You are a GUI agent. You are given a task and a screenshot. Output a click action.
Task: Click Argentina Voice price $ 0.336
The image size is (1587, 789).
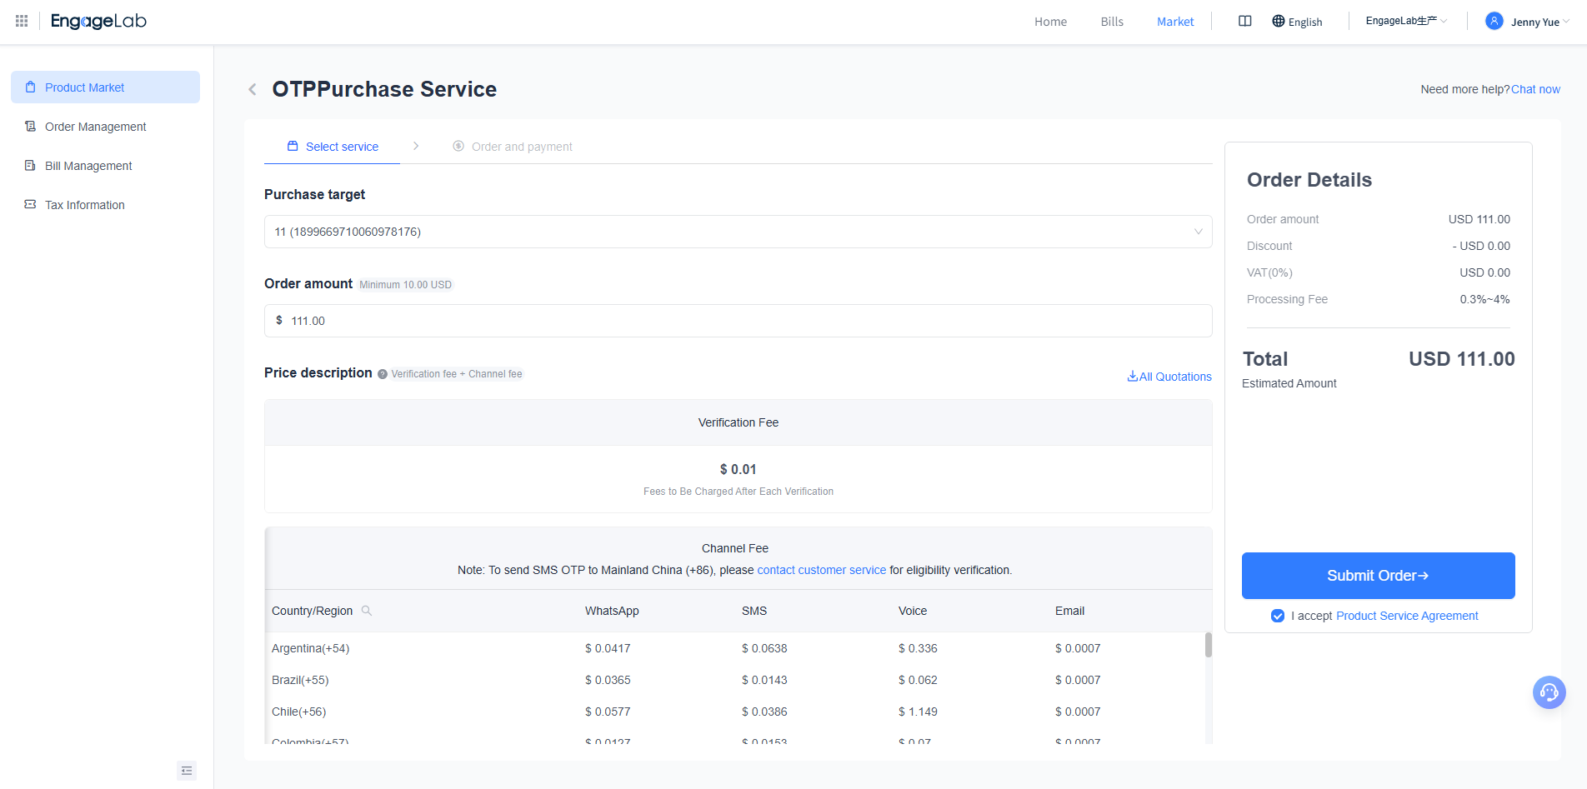click(918, 648)
